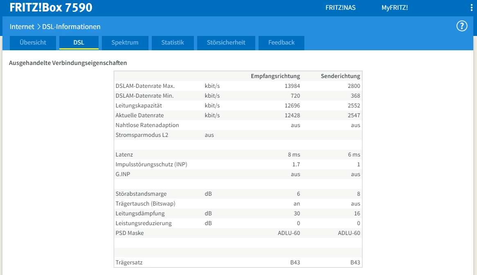This screenshot has width=477, height=275.
Task: Click the Empfangsrichtung column header
Action: click(275, 76)
